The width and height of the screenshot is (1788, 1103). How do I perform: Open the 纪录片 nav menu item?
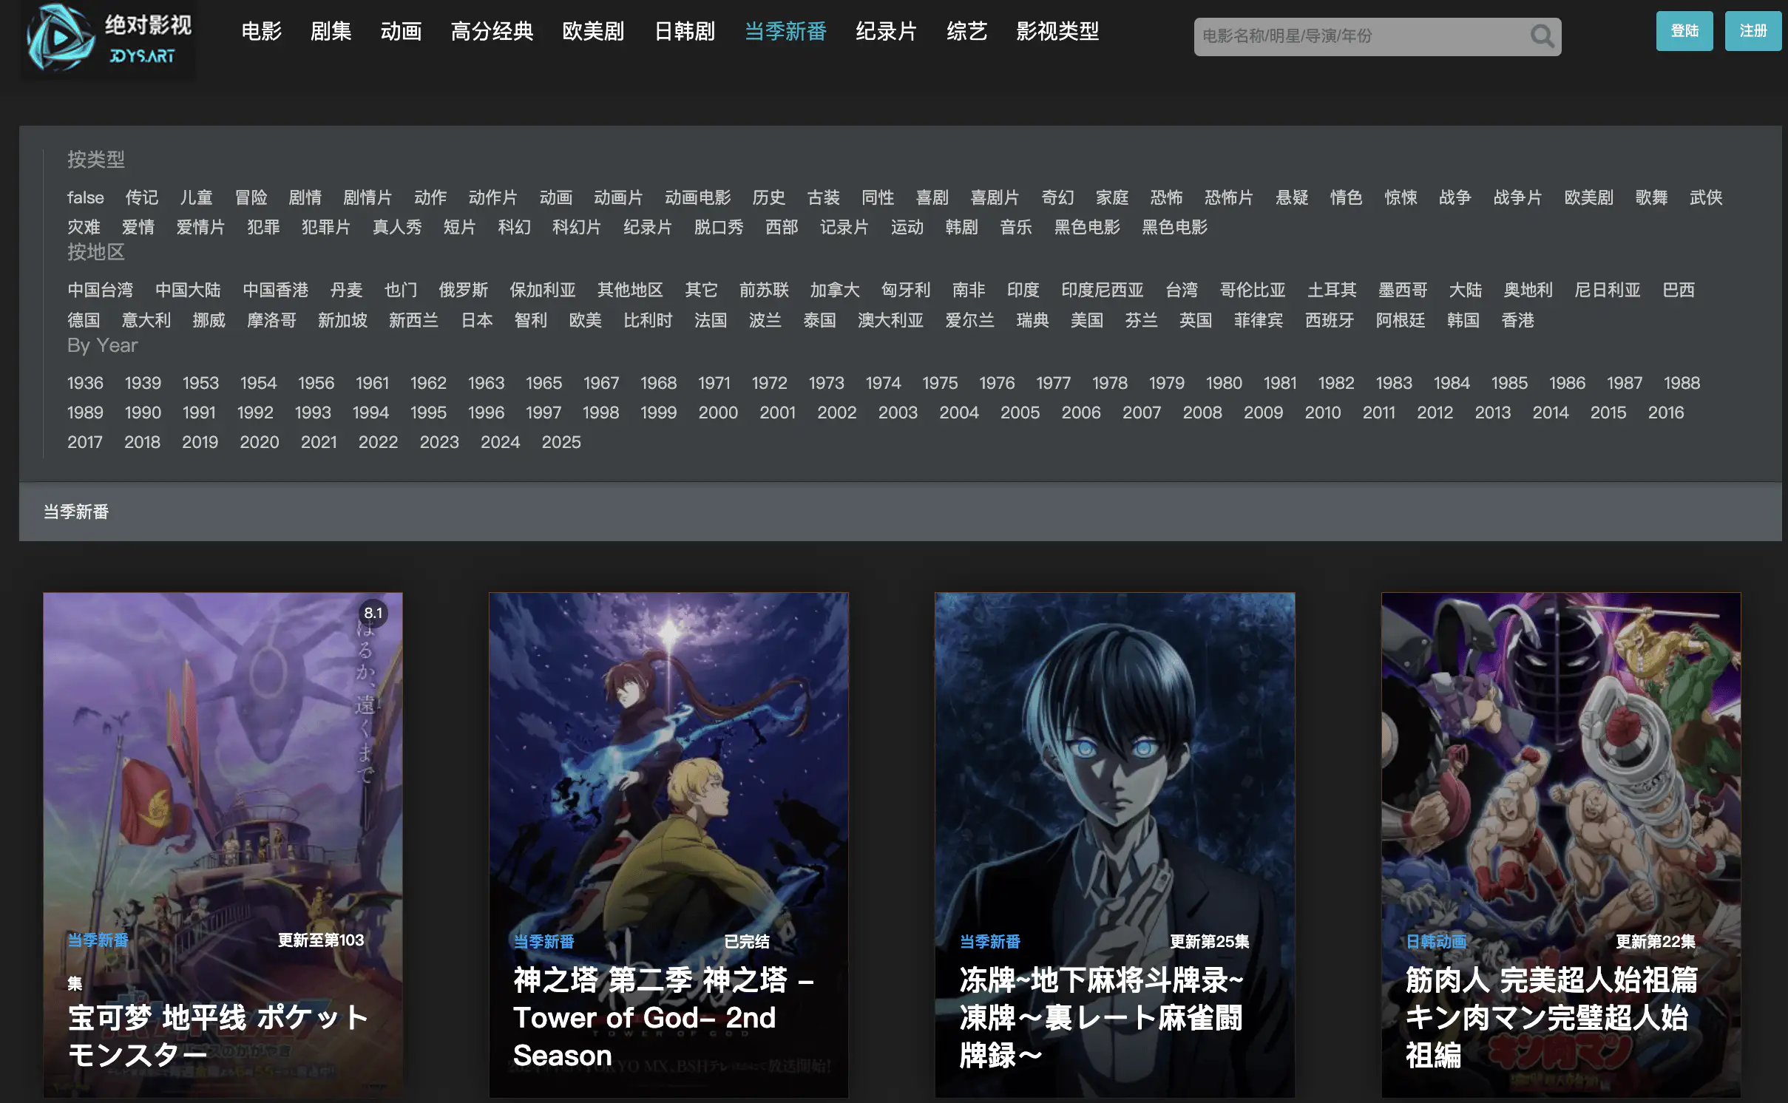coord(886,31)
